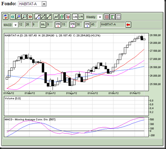Click the red left arrow button
Viewport: 166px width, 149px height.
pyautogui.click(x=128, y=24)
